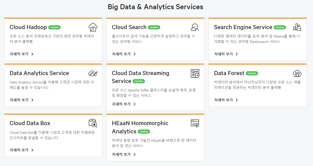
Task: Click the Data Analytics Service description text
Action: (x=52, y=85)
